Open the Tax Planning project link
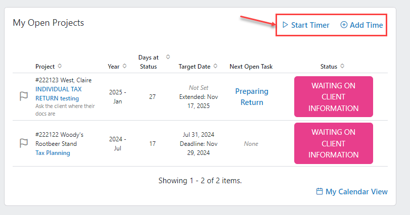 pyautogui.click(x=53, y=153)
